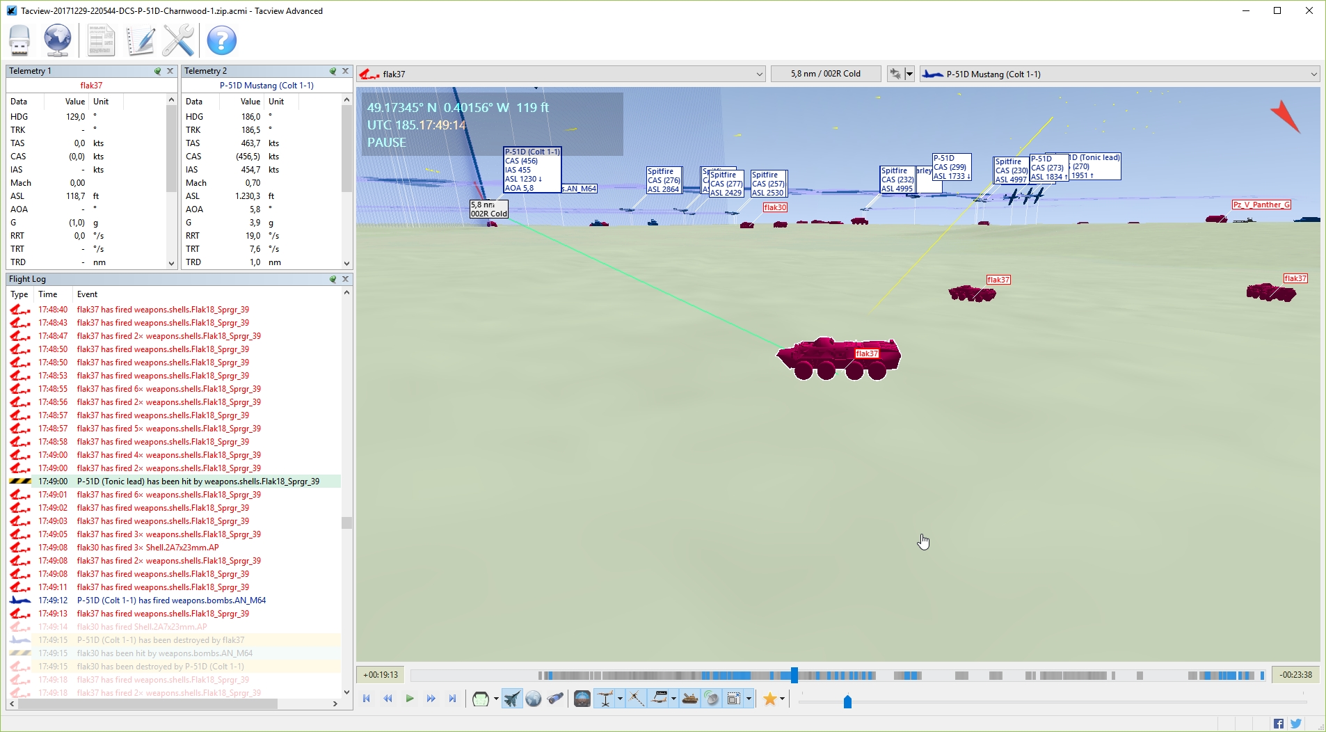
Task: Click the 5,8 nm / 002R Cold field
Action: [x=826, y=74]
